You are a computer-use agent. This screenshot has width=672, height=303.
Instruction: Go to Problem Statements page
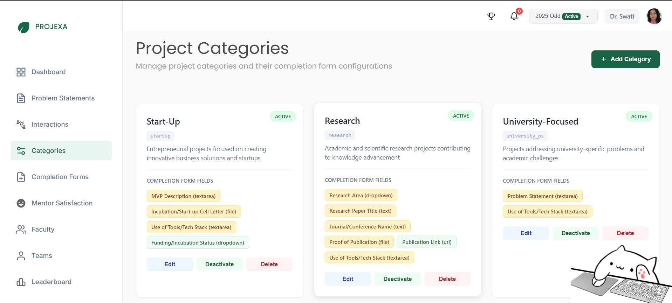(61, 98)
